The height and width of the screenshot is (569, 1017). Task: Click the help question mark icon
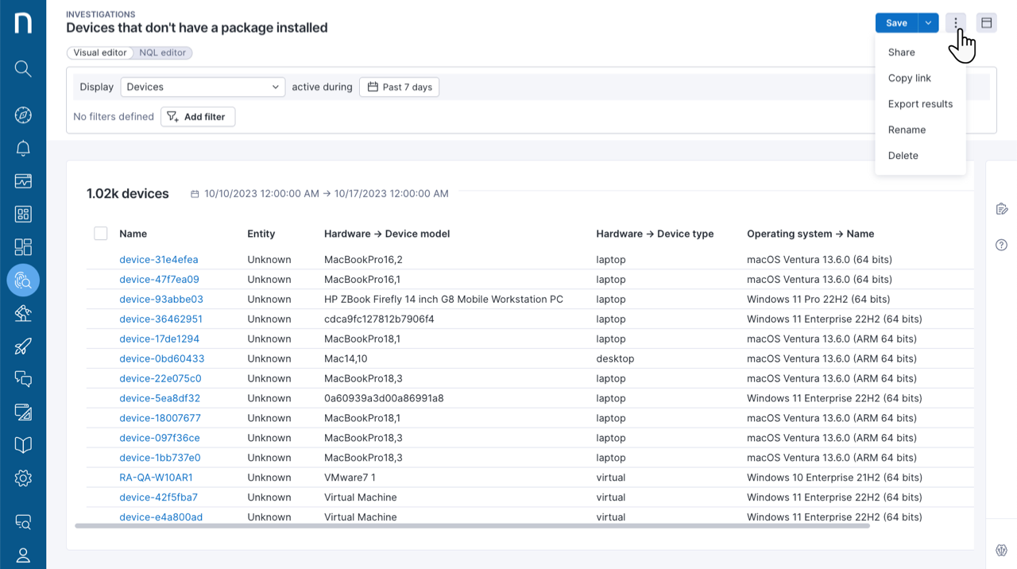[x=1002, y=245]
